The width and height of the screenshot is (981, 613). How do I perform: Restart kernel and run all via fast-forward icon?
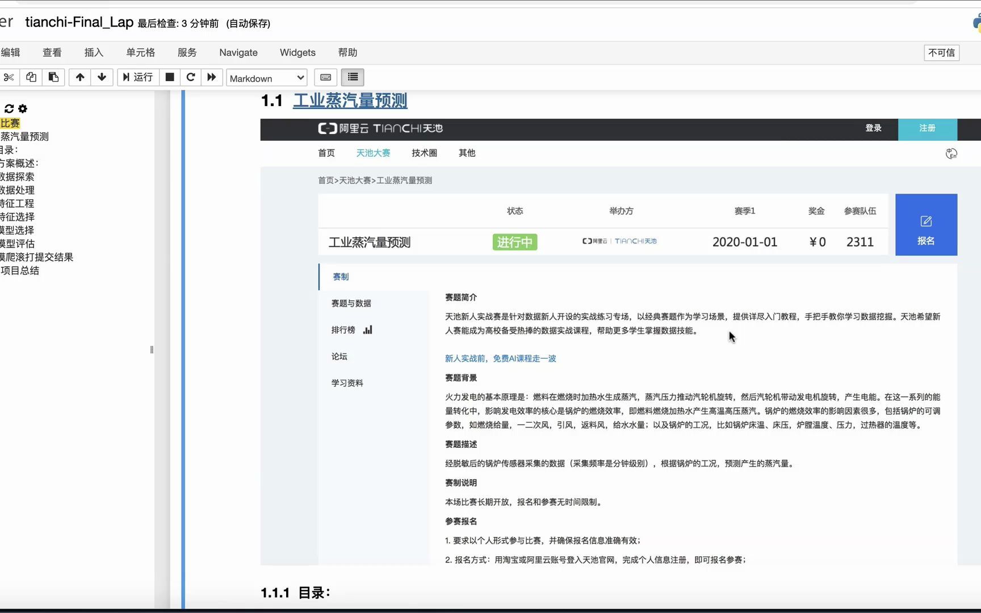[211, 77]
